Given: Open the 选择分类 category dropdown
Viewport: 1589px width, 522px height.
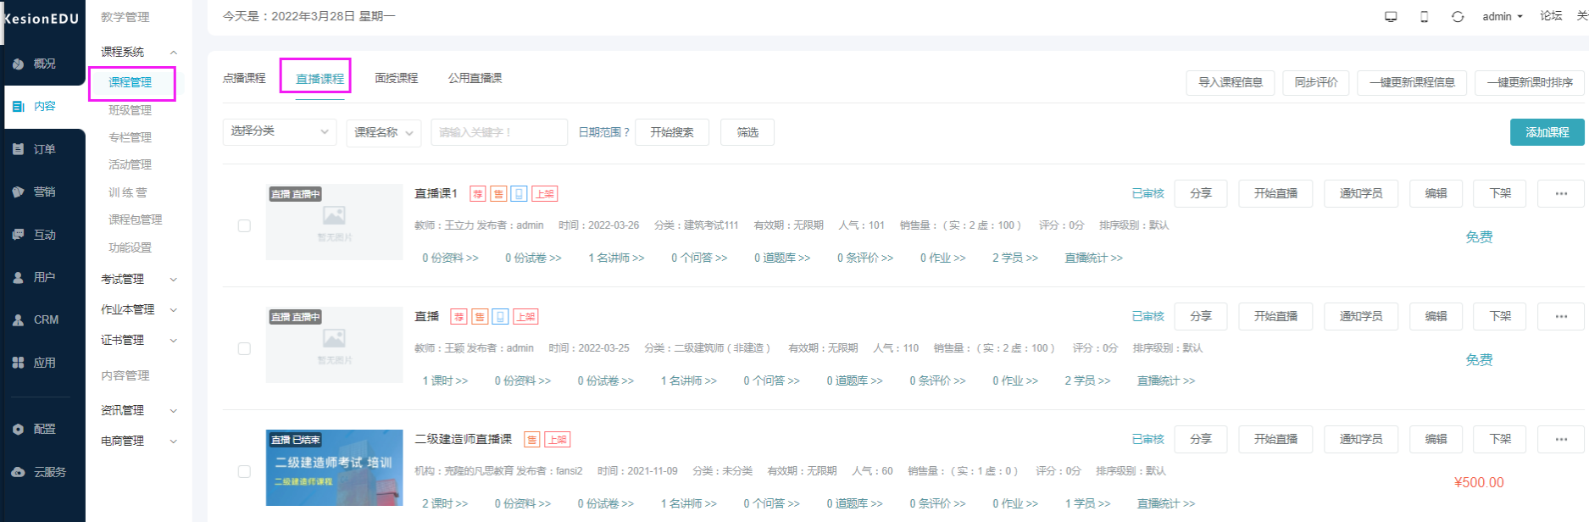Looking at the screenshot, I should pyautogui.click(x=279, y=131).
